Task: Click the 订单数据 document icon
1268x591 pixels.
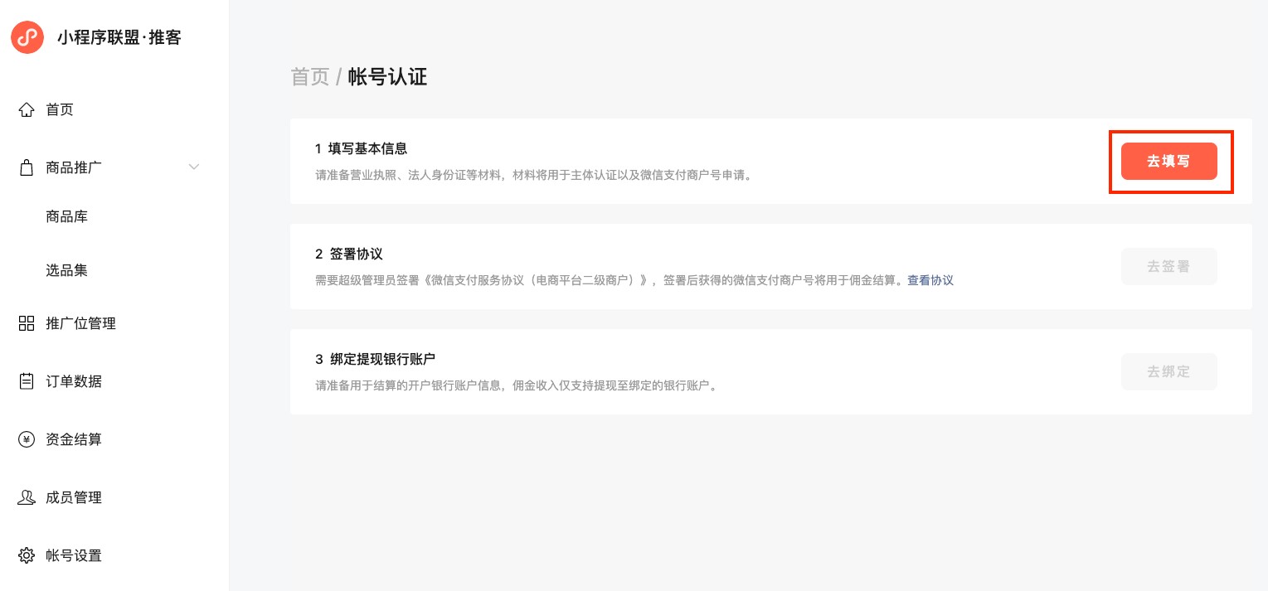Action: [x=27, y=381]
